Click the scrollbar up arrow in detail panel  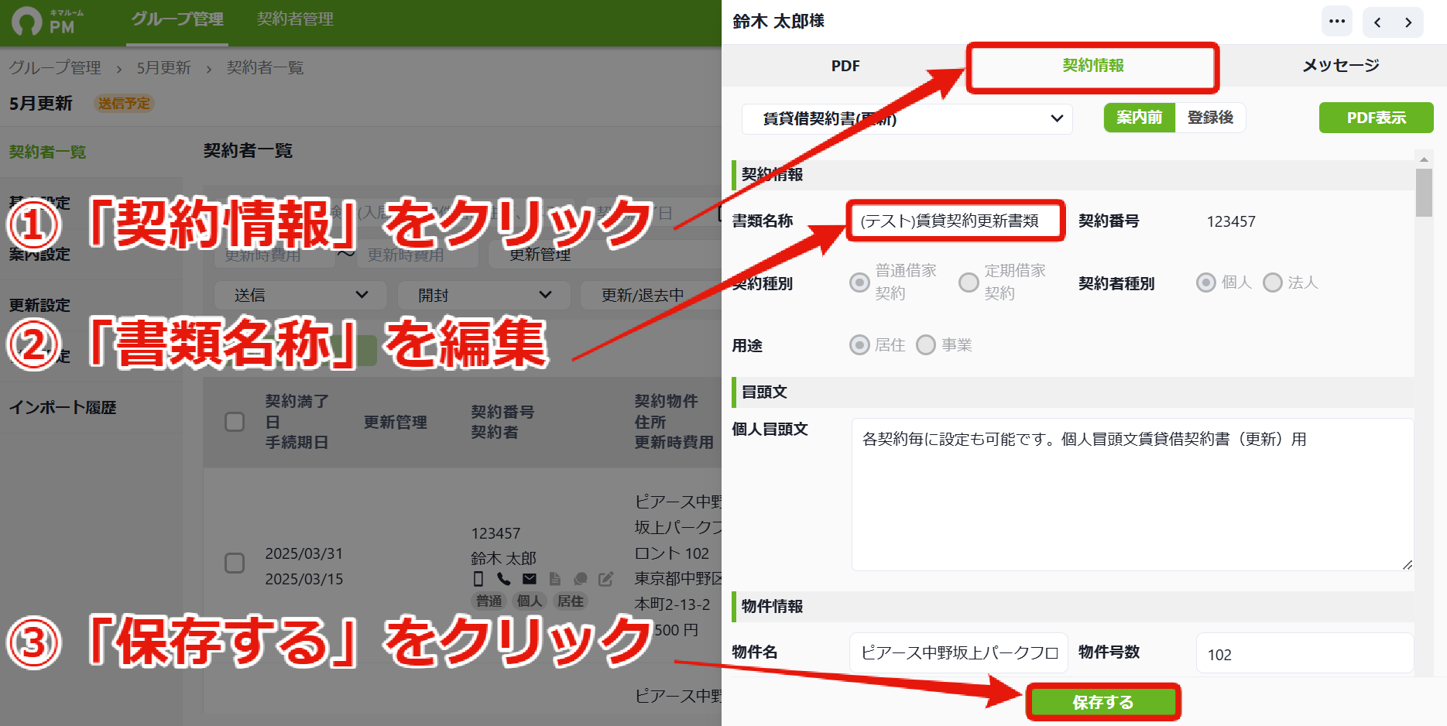point(1424,159)
